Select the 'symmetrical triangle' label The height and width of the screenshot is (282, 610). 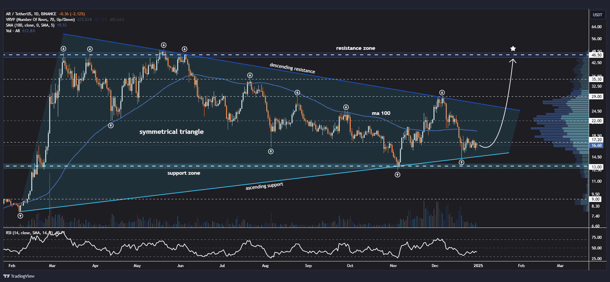[172, 132]
